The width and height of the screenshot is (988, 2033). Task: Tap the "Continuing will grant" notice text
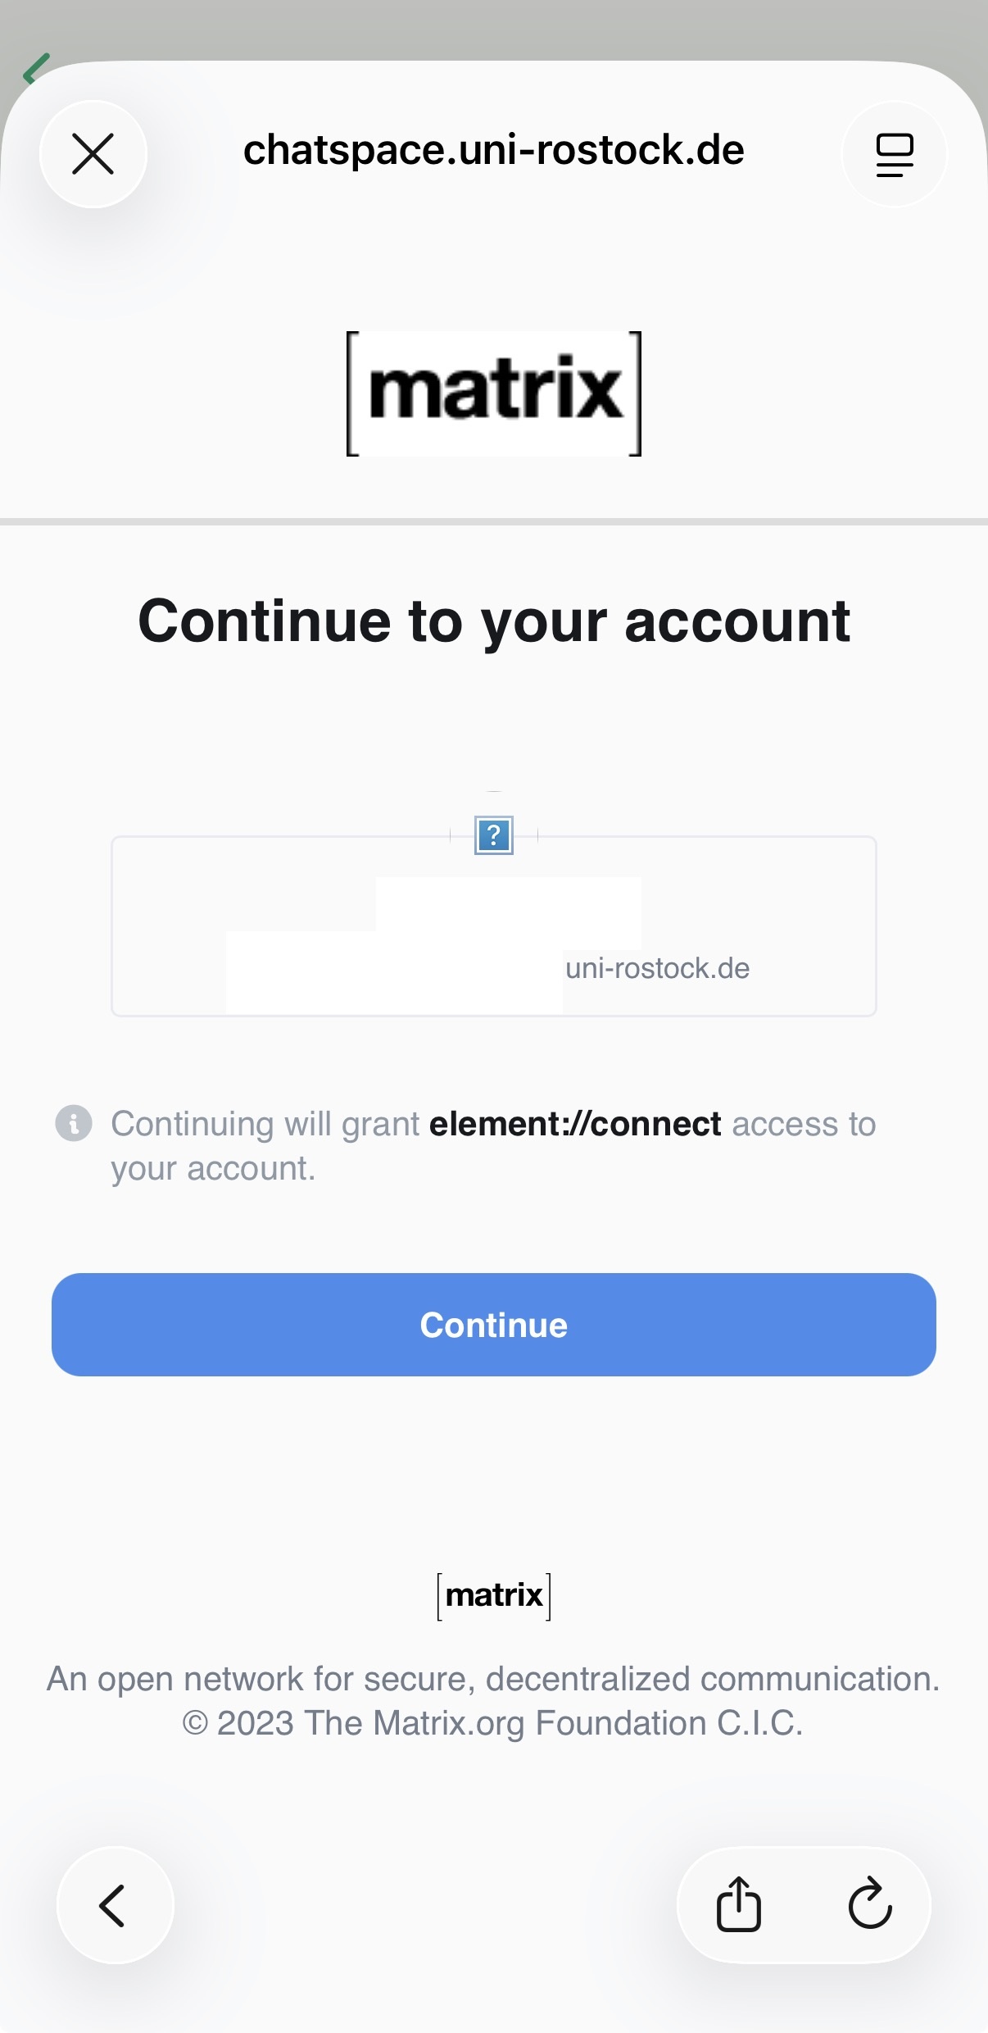[x=265, y=1125]
